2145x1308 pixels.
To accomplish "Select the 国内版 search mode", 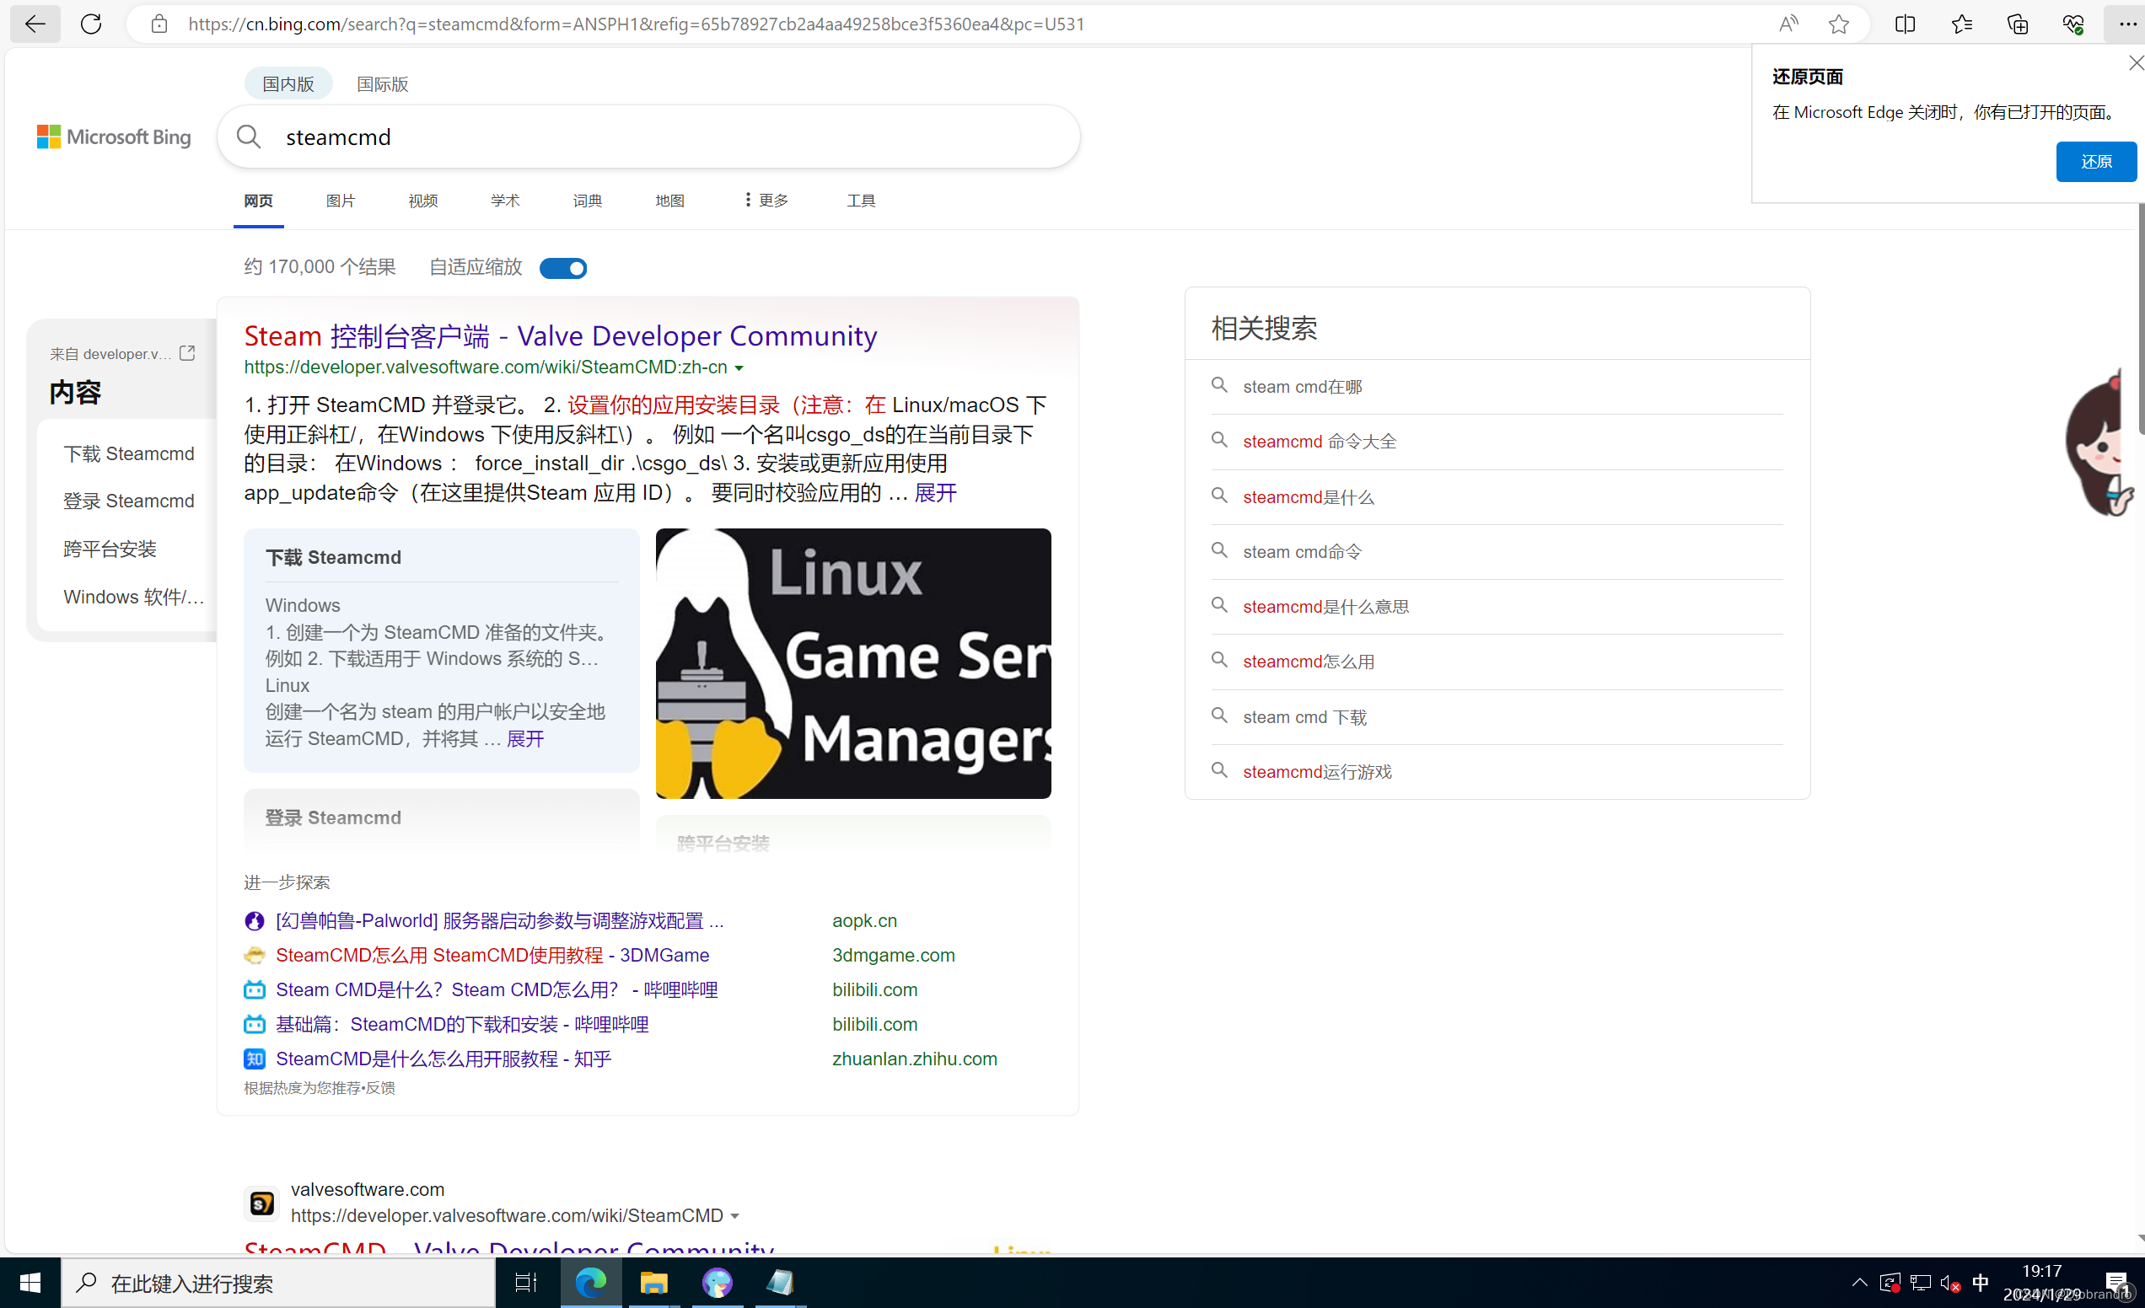I will 288,83.
